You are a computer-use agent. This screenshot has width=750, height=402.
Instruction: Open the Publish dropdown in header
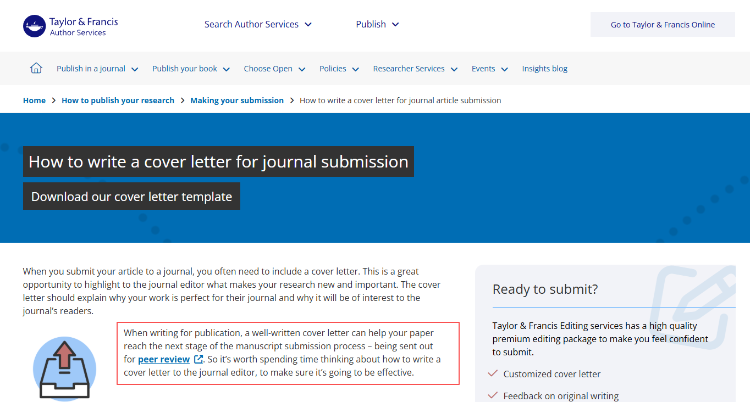(377, 24)
